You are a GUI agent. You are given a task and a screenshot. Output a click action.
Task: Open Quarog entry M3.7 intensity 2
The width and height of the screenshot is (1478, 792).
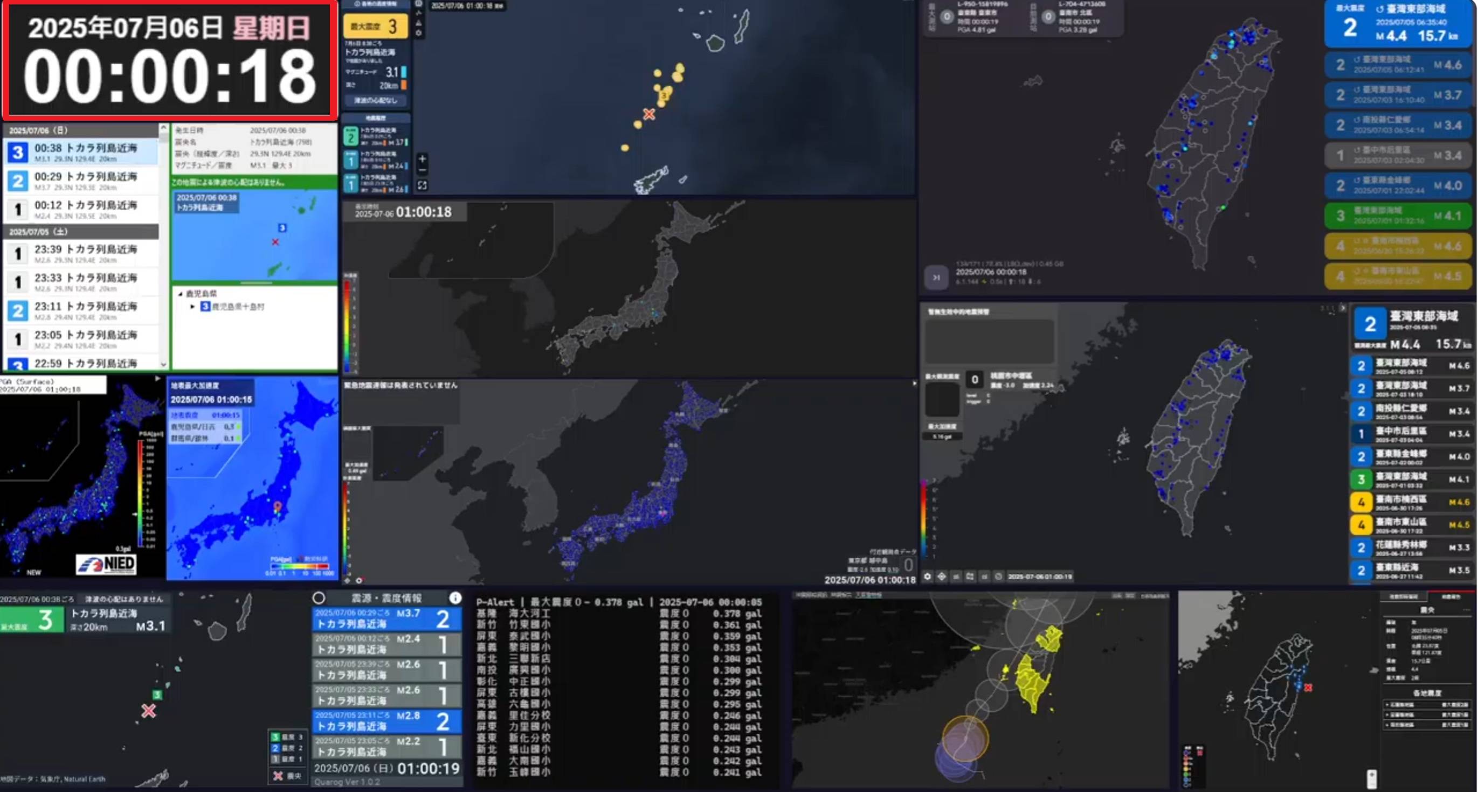pos(386,619)
